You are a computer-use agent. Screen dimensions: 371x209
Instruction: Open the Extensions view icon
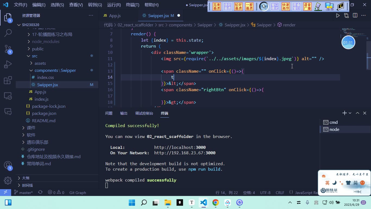tap(8, 80)
